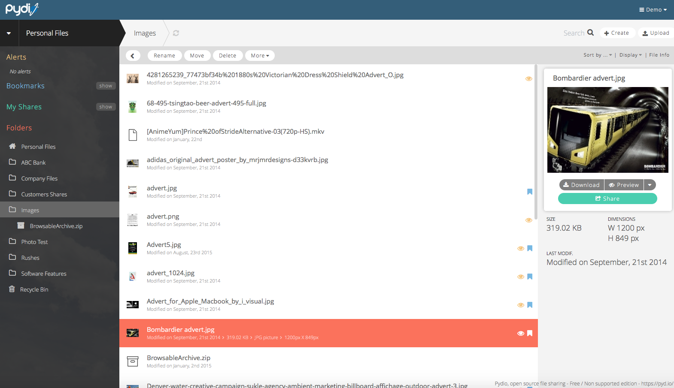
Task: Expand the arrow beside the Preview button
Action: 650,185
